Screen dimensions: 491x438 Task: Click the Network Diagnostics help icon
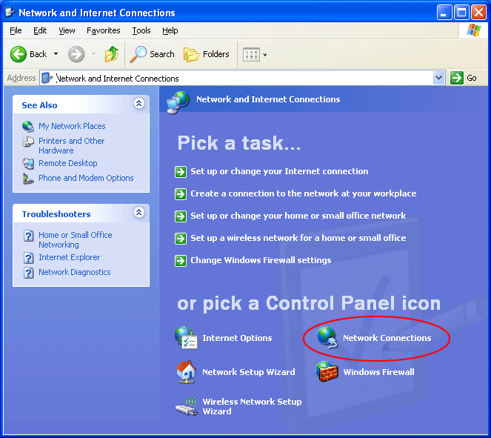[28, 273]
